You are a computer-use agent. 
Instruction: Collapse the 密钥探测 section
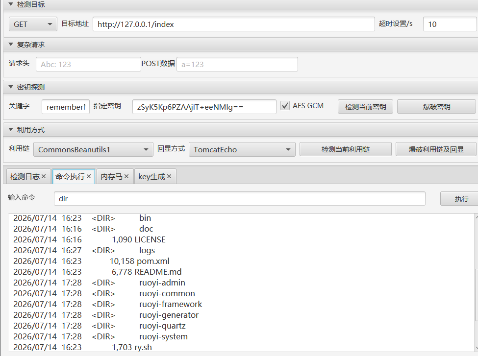(x=11, y=87)
